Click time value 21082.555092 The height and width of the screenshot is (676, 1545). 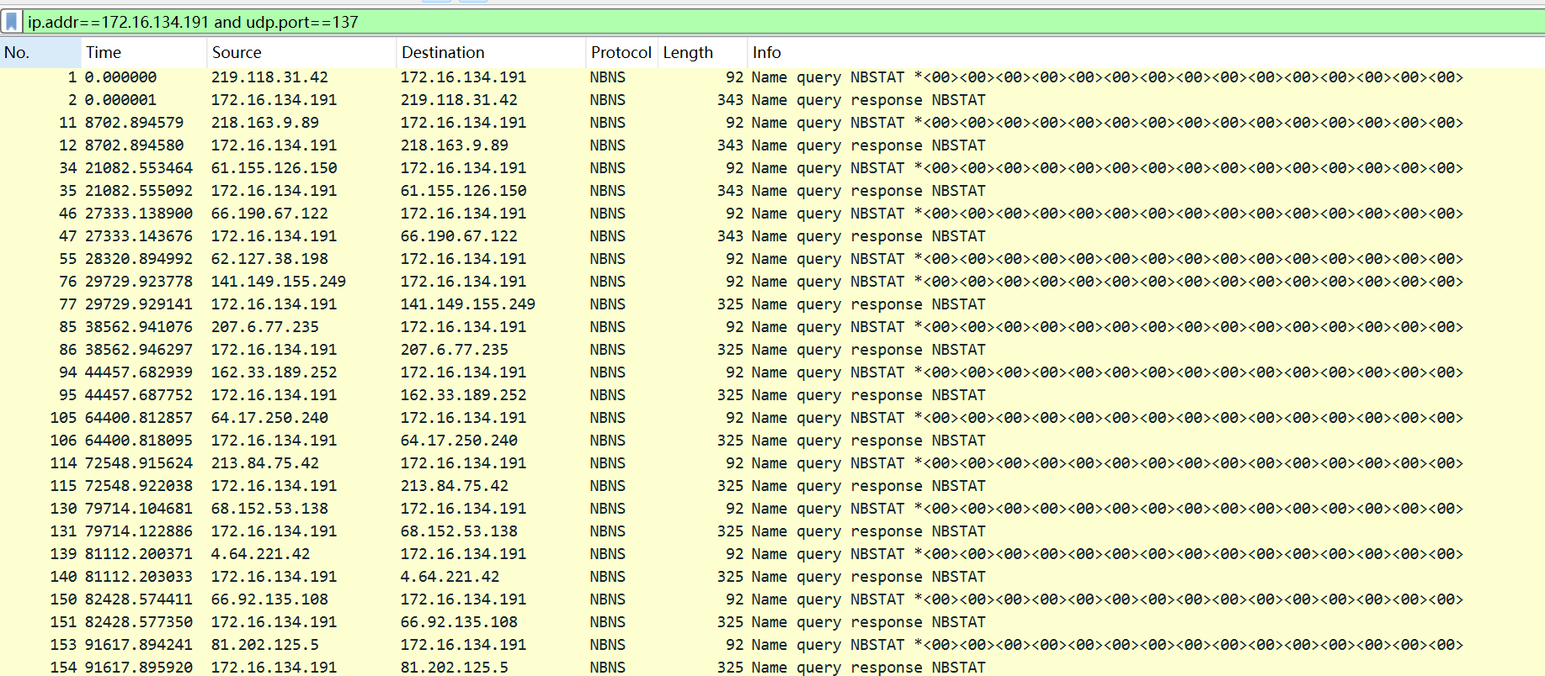(138, 191)
